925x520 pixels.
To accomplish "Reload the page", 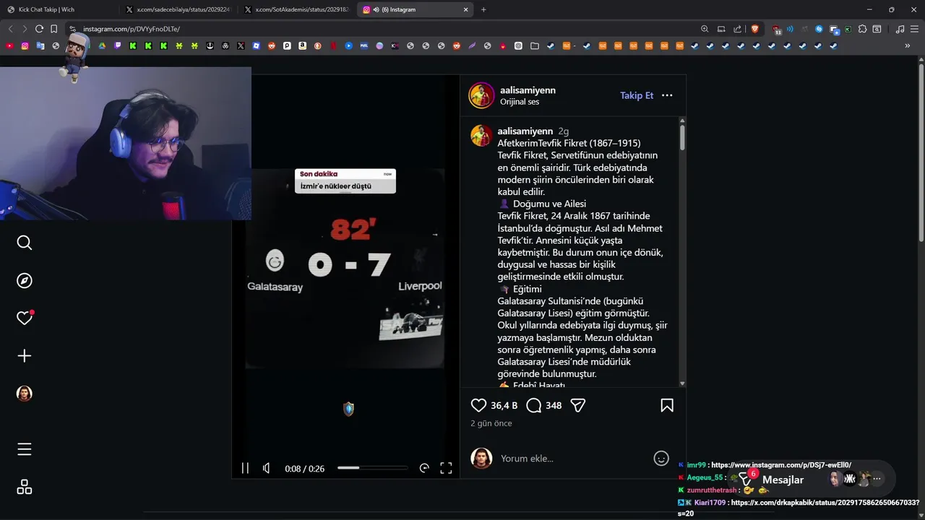I will pos(39,29).
